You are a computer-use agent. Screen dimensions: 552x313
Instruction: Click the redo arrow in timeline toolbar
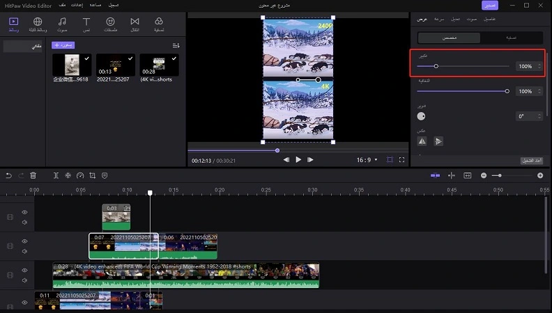pyautogui.click(x=21, y=175)
